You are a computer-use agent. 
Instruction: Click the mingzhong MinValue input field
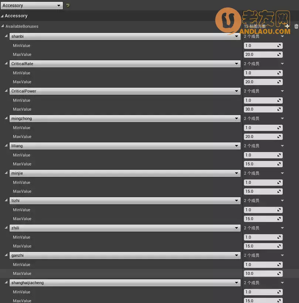click(260, 128)
